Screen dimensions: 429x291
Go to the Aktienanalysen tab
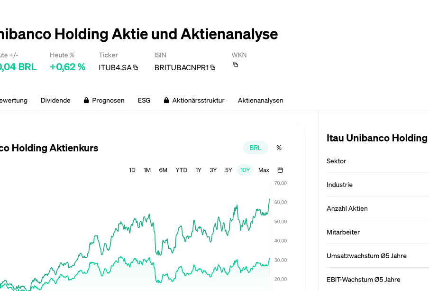(x=260, y=100)
